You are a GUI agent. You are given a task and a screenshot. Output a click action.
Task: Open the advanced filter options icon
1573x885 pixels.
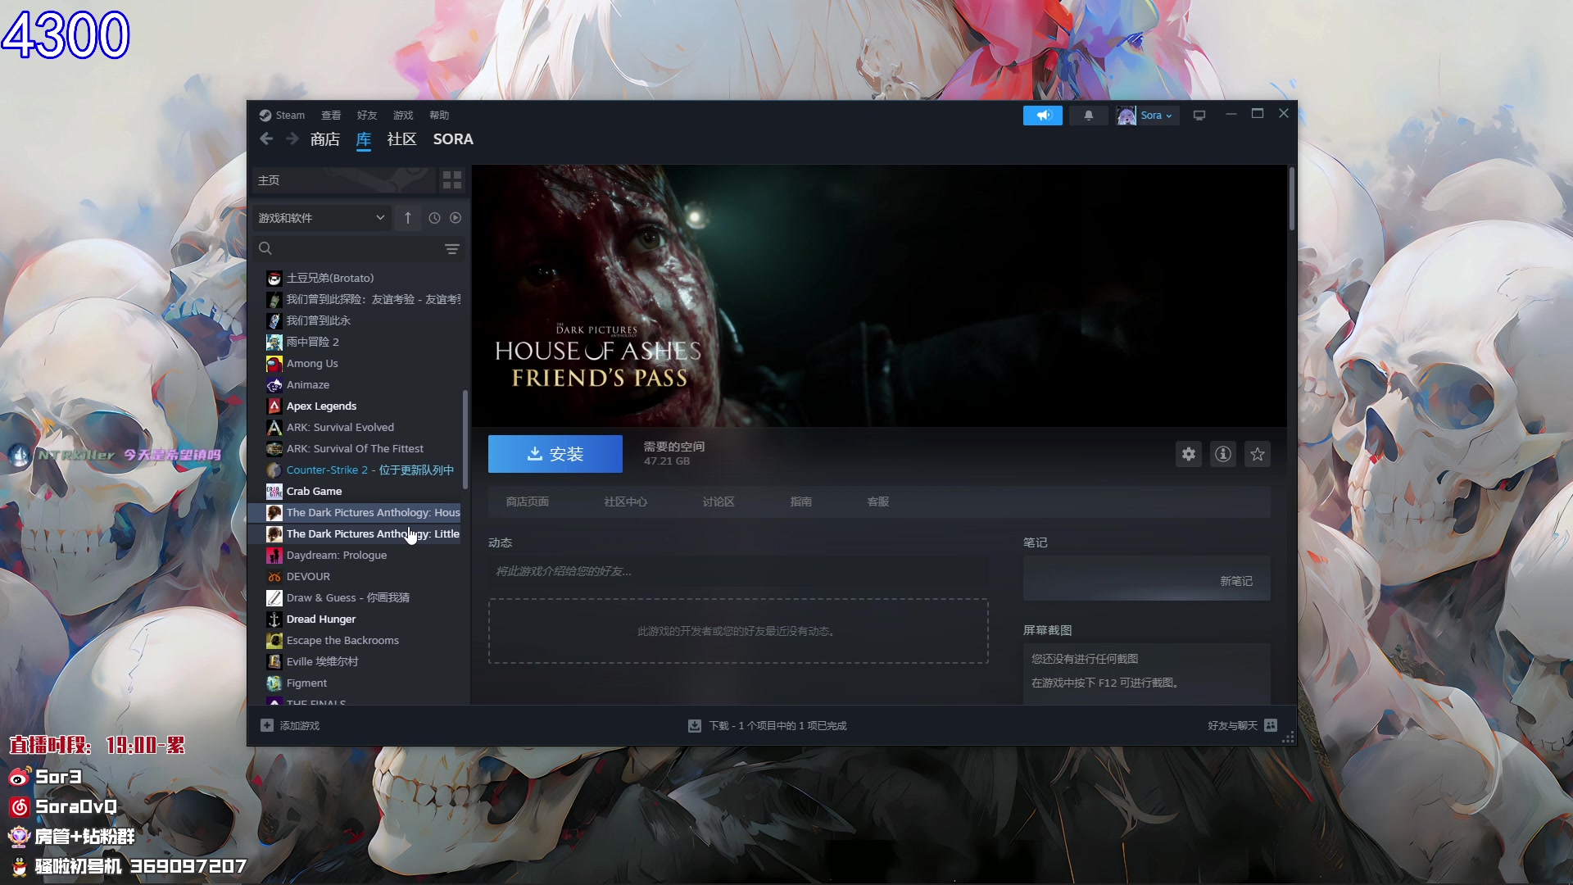[x=452, y=248]
